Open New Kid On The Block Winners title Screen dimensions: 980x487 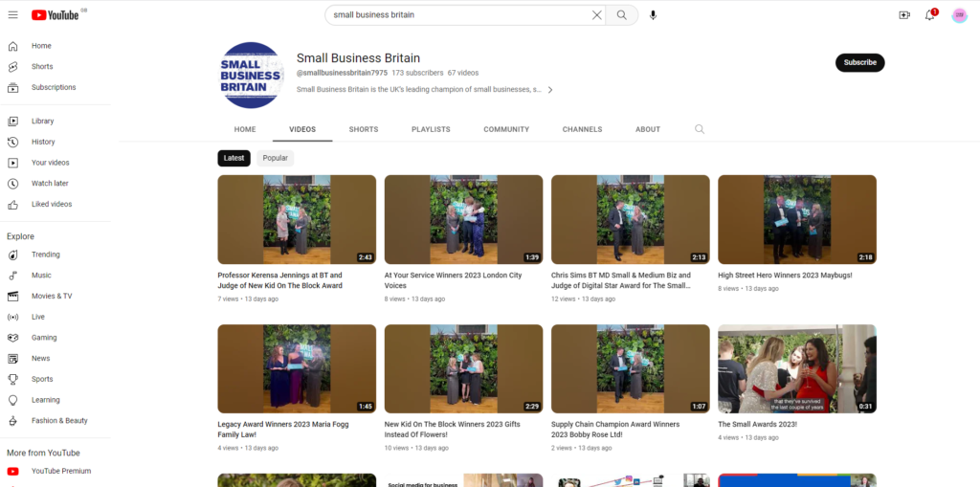[452, 429]
